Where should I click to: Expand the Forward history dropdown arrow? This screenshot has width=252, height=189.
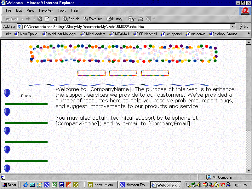pyautogui.click(x=34, y=19)
